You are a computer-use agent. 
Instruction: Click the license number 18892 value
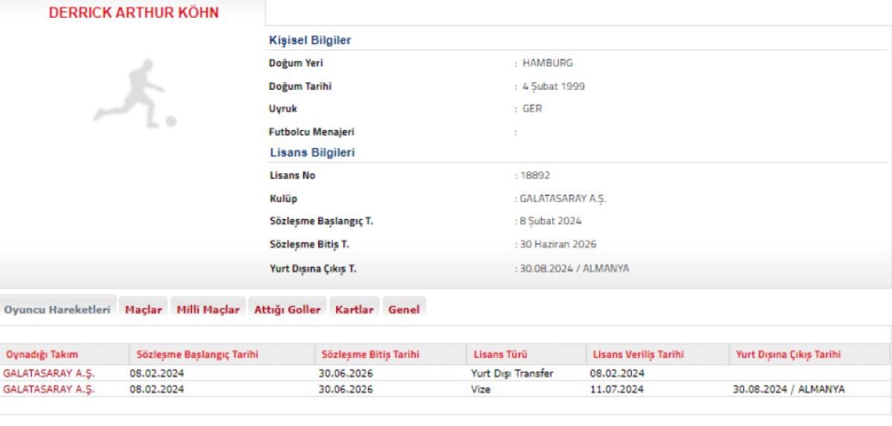pos(534,176)
